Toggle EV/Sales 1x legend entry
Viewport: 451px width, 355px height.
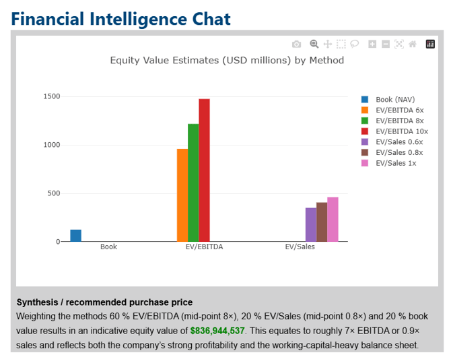coord(396,163)
